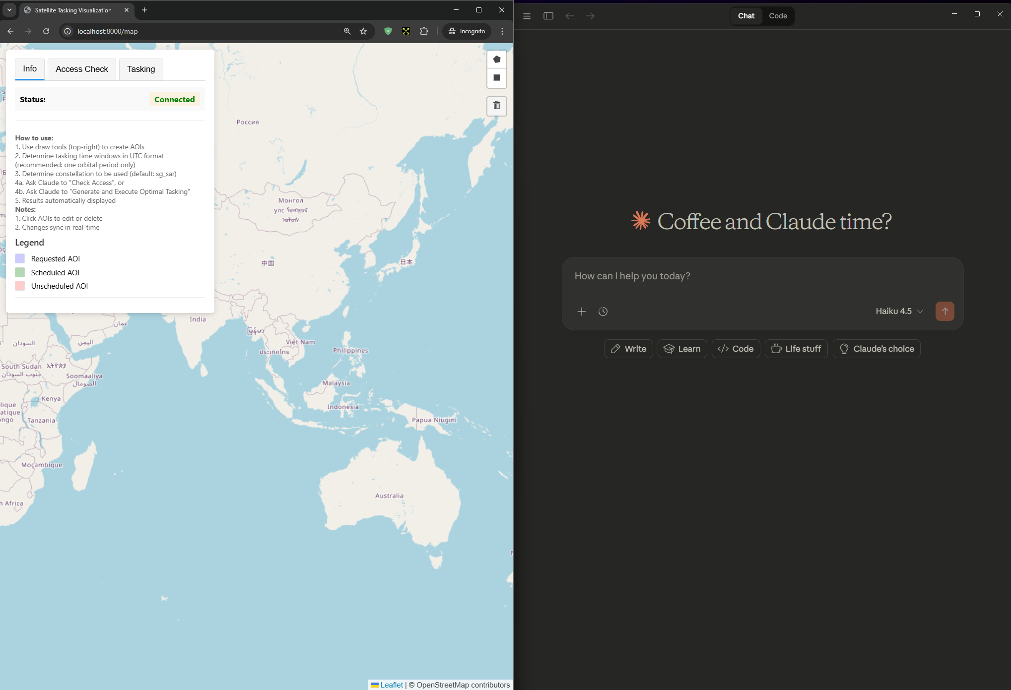Bookmark page with the star icon

363,31
